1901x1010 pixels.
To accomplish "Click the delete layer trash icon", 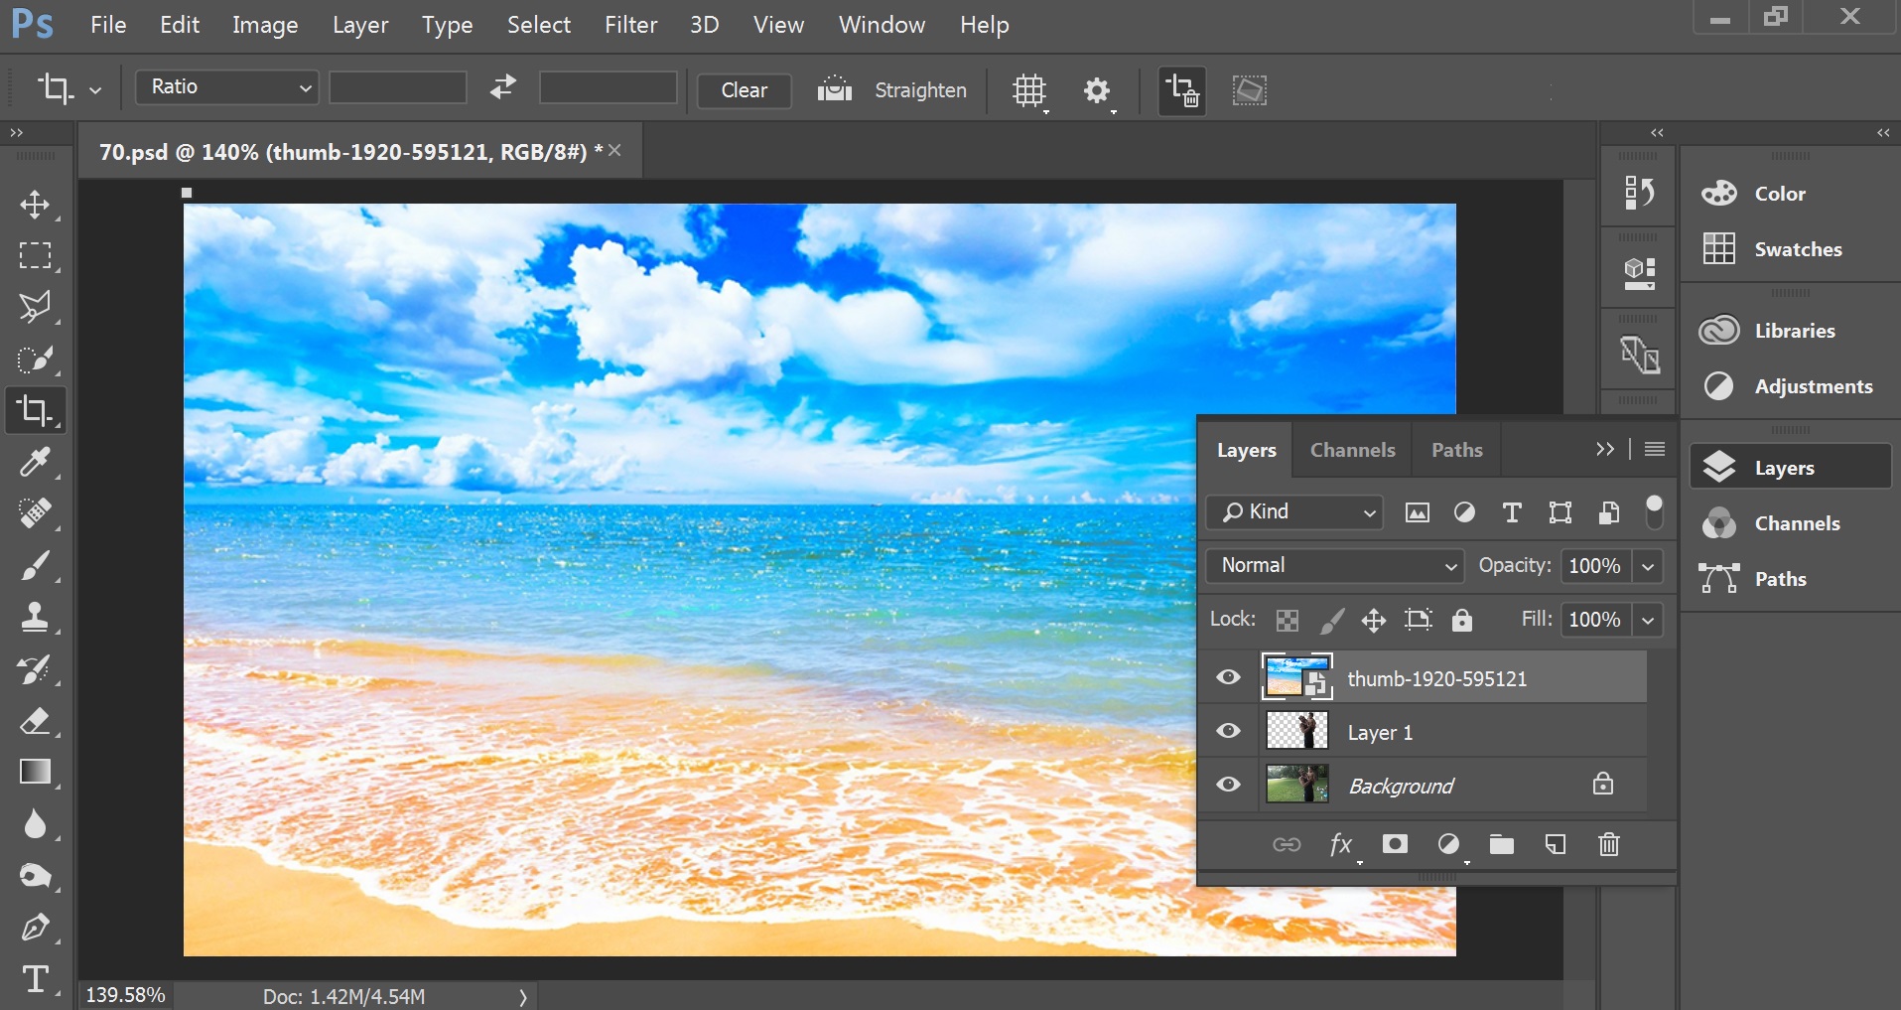I will click(x=1608, y=844).
